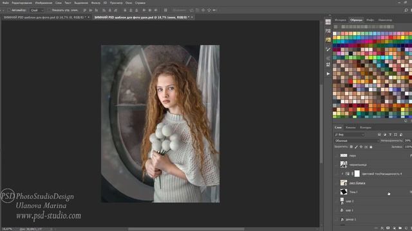Screen dimensions: 412x231
Task: Open the Изображение menu
Action: pyautogui.click(x=44, y=3)
